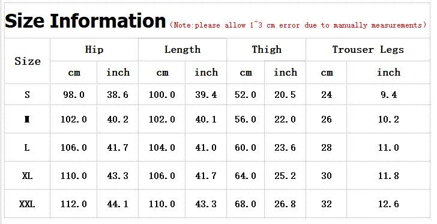Click the 98.0 hip cm cell
The image size is (437, 224).
74,94
